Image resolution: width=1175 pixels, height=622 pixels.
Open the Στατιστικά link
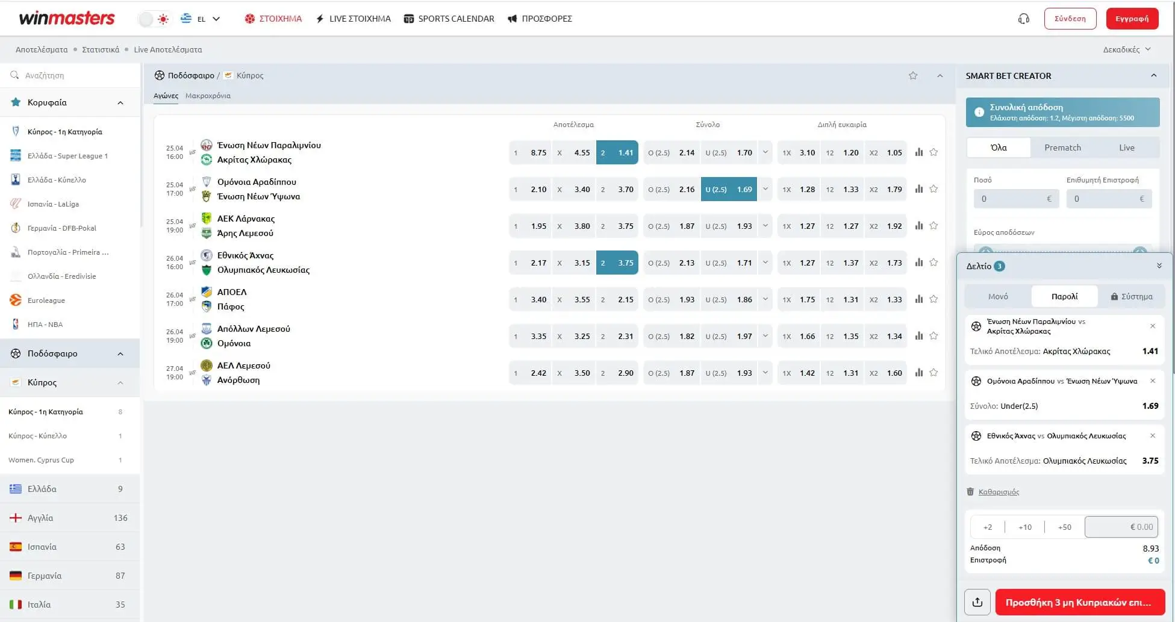[101, 49]
